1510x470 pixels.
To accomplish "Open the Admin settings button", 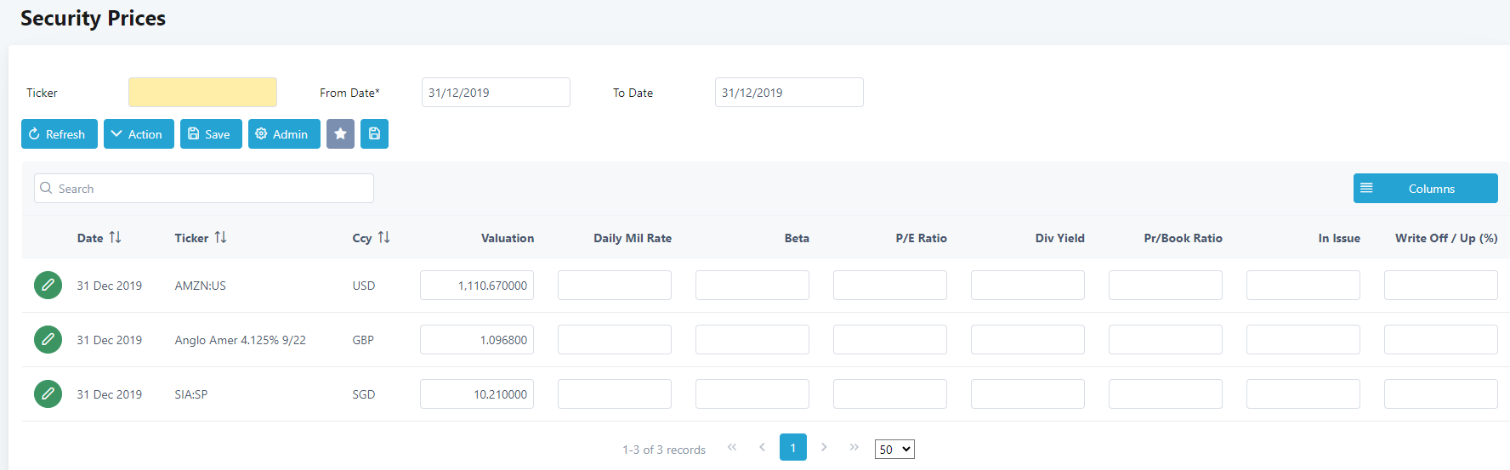I will click(284, 134).
